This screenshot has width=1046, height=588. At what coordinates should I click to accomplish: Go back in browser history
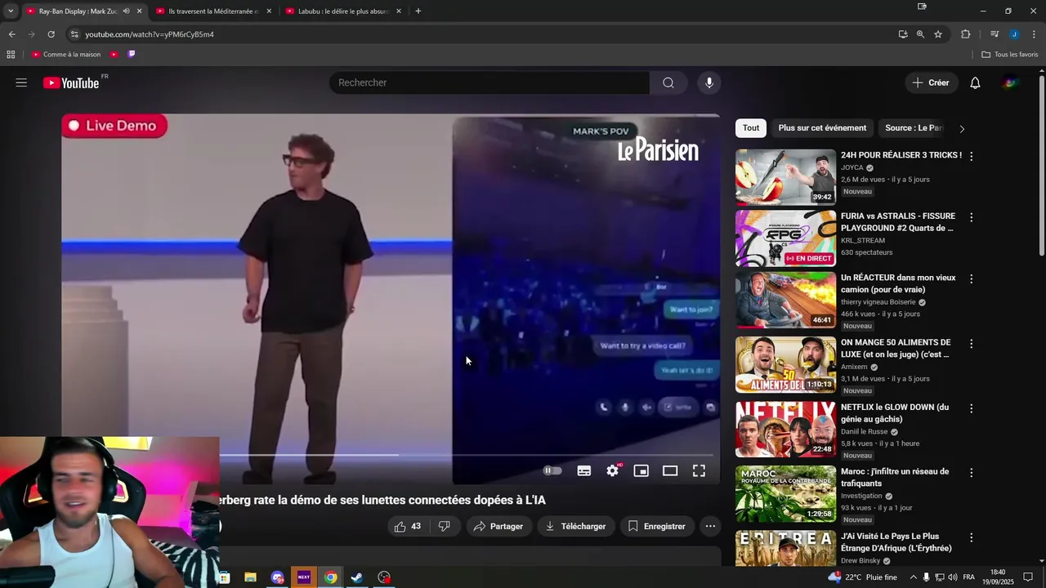(x=11, y=34)
